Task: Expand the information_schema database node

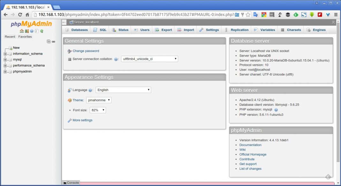Action: point(5,54)
